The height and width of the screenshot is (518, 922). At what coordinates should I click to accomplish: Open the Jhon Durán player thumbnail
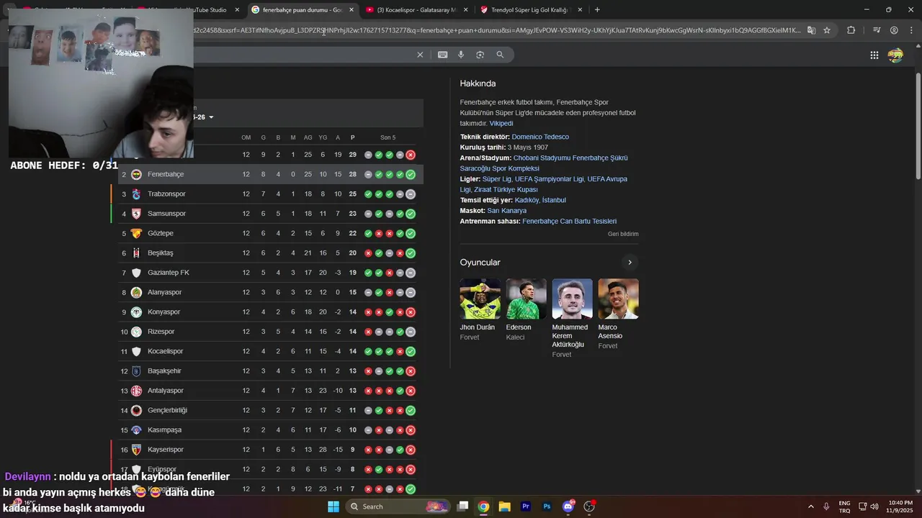coord(480,299)
